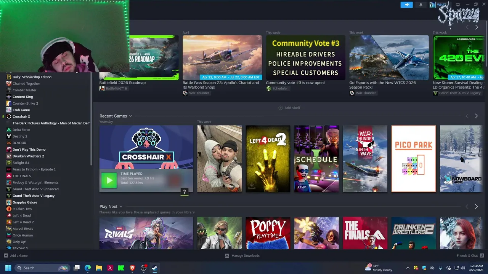Open OBS Studio from the taskbar
488x274 pixels.
143,268
